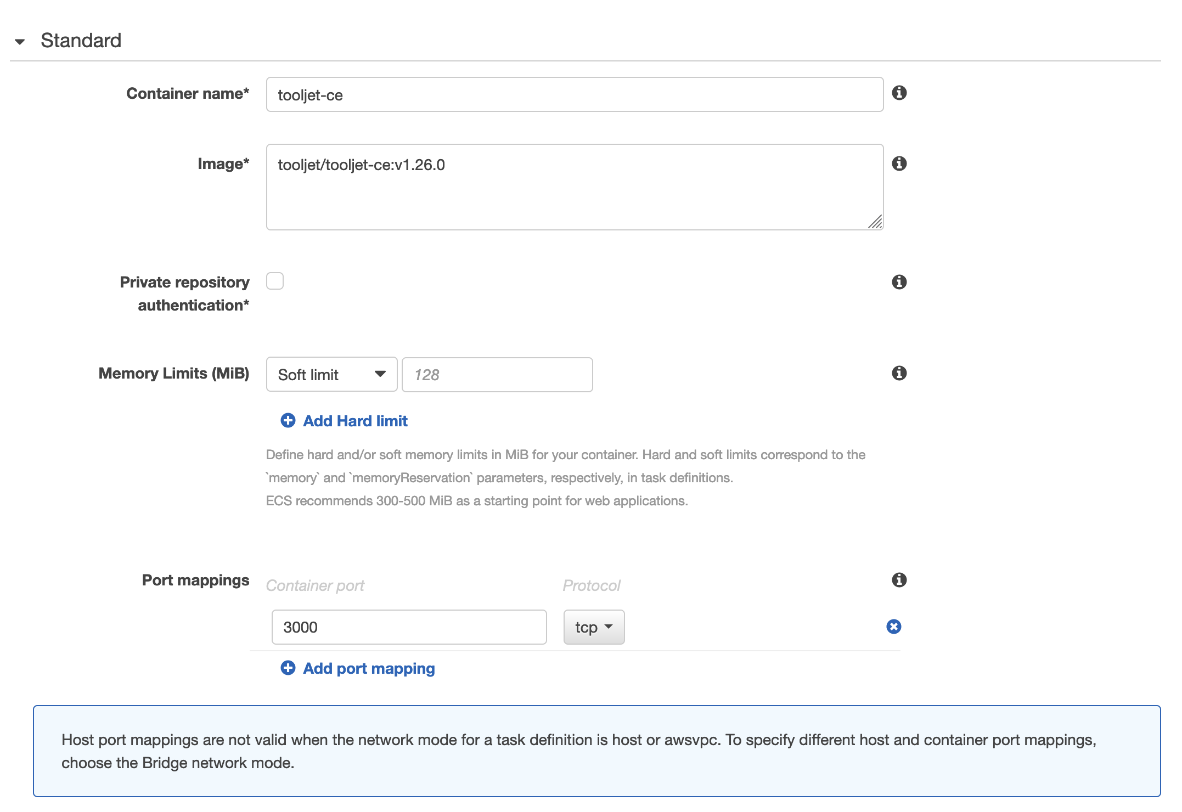
Task: Click the Container port column label
Action: [x=315, y=586]
